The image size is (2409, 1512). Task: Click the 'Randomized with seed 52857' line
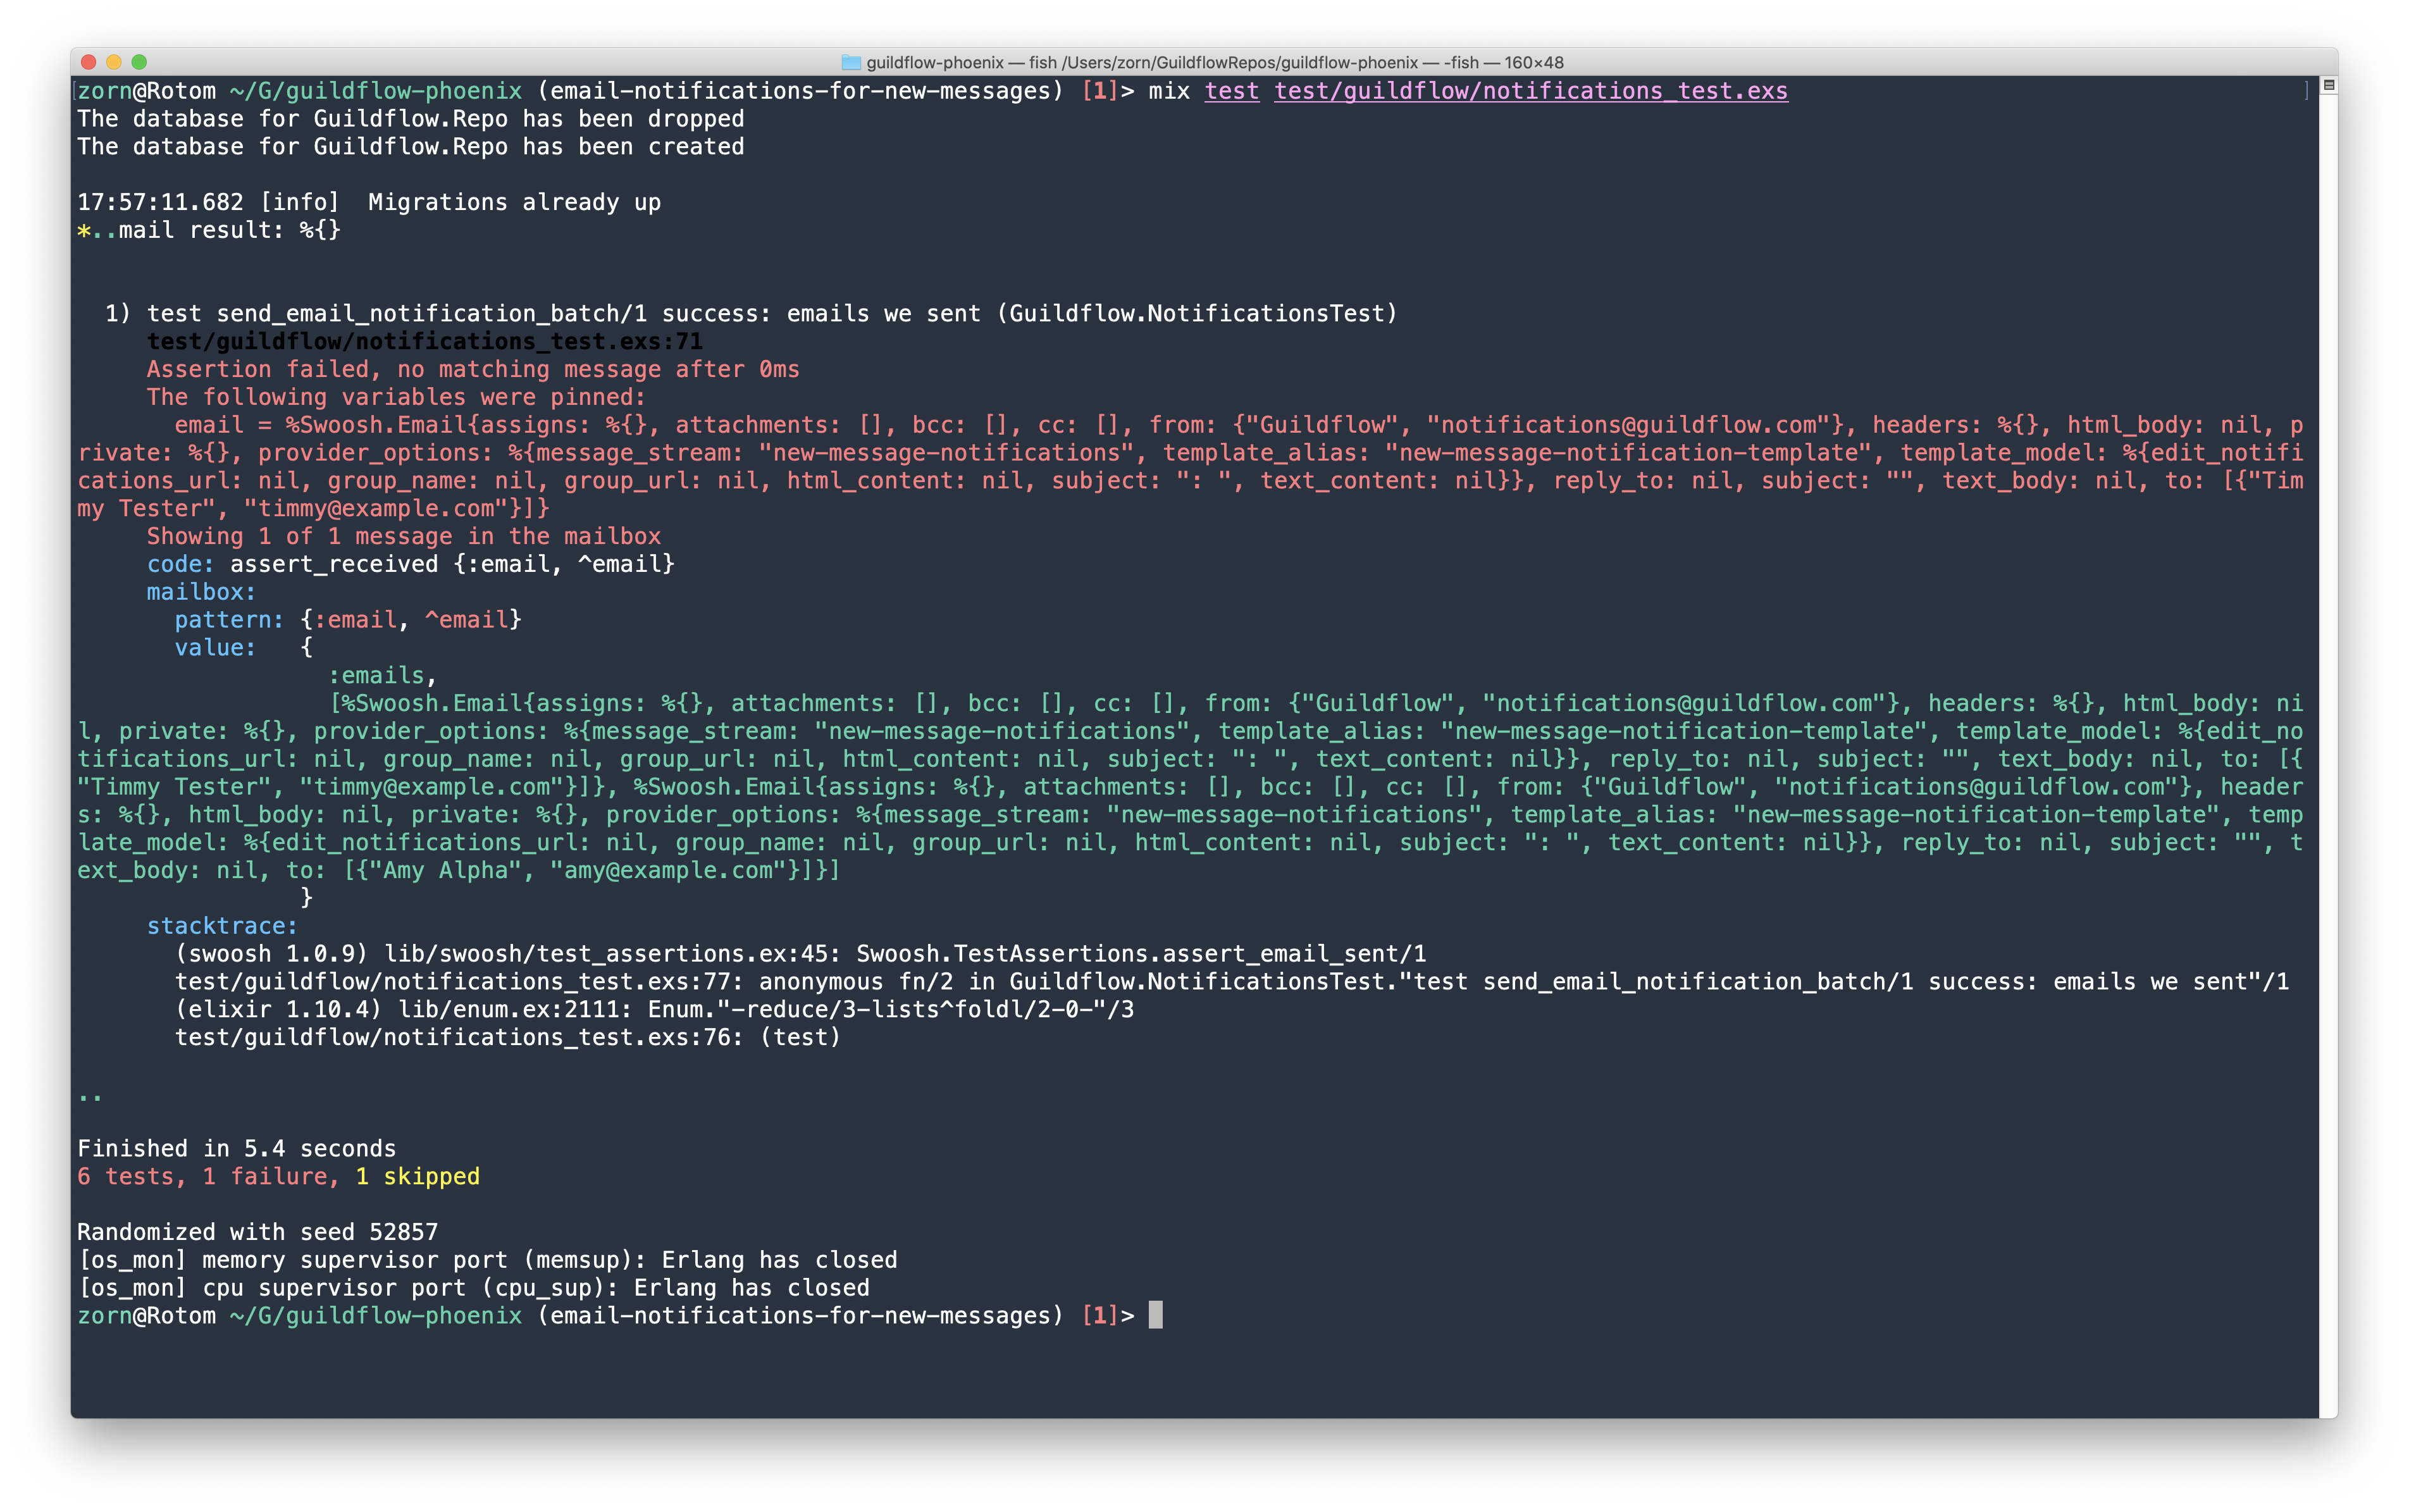pyautogui.click(x=257, y=1232)
